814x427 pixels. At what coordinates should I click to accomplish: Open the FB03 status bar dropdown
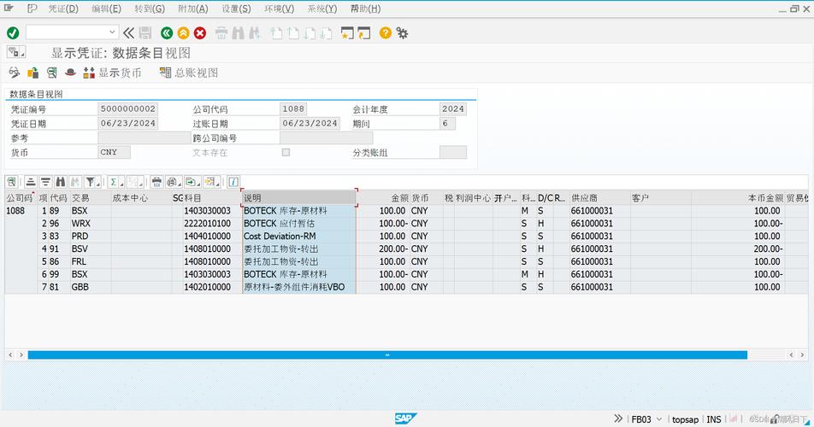tap(658, 419)
